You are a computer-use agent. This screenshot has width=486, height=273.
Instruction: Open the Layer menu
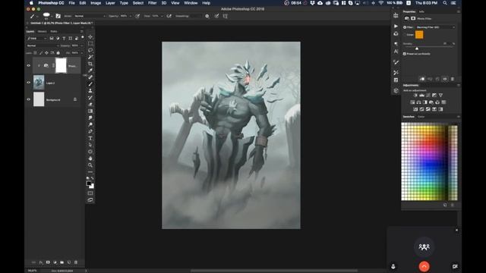point(110,3)
